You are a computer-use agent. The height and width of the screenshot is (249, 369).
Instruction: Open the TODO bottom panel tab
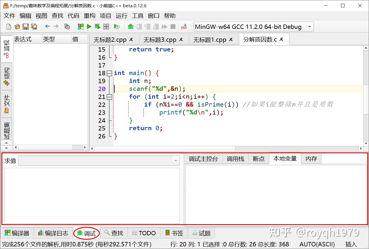[144, 233]
